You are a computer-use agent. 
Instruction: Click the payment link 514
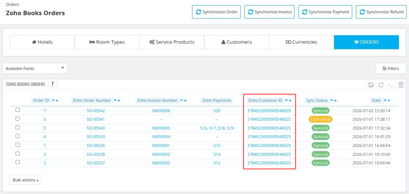point(217,155)
